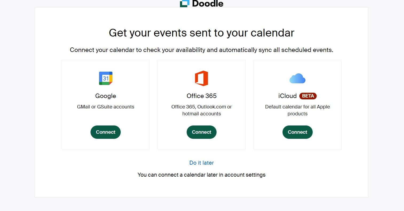
Task: Connect an Office 365 account
Action: (202, 132)
